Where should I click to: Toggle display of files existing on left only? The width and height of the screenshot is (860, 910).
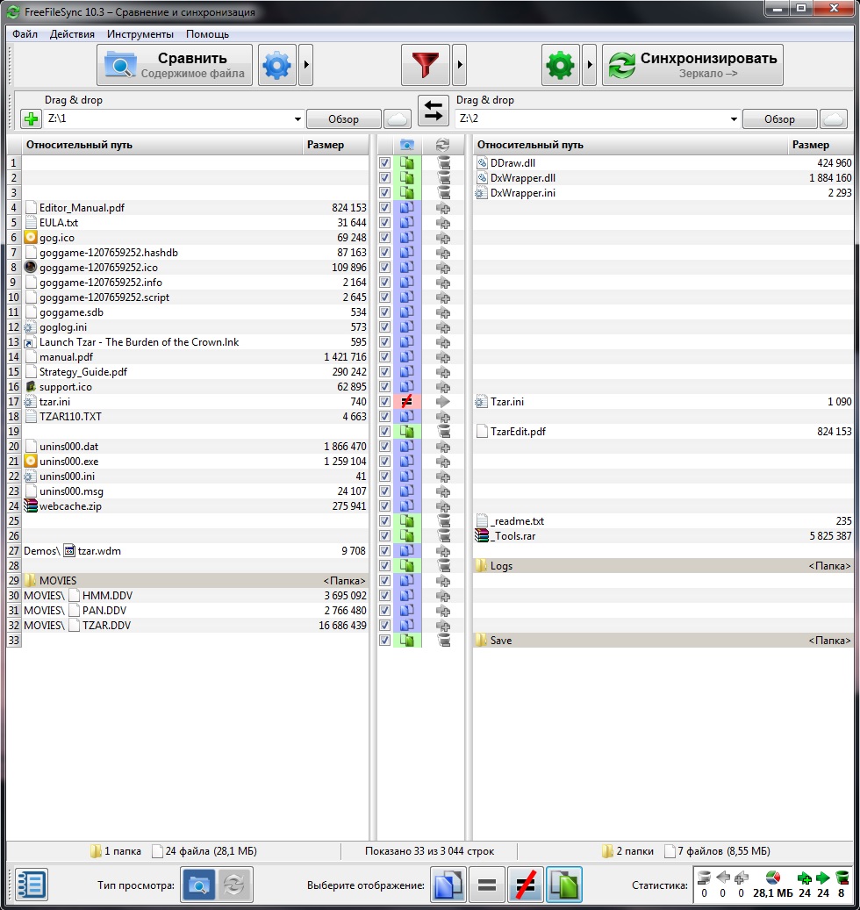click(448, 885)
